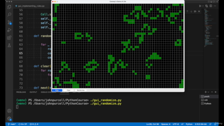Viewport: 224px width, 126px height.
Task: Click line number 61 in gutter
Action: point(21,36)
